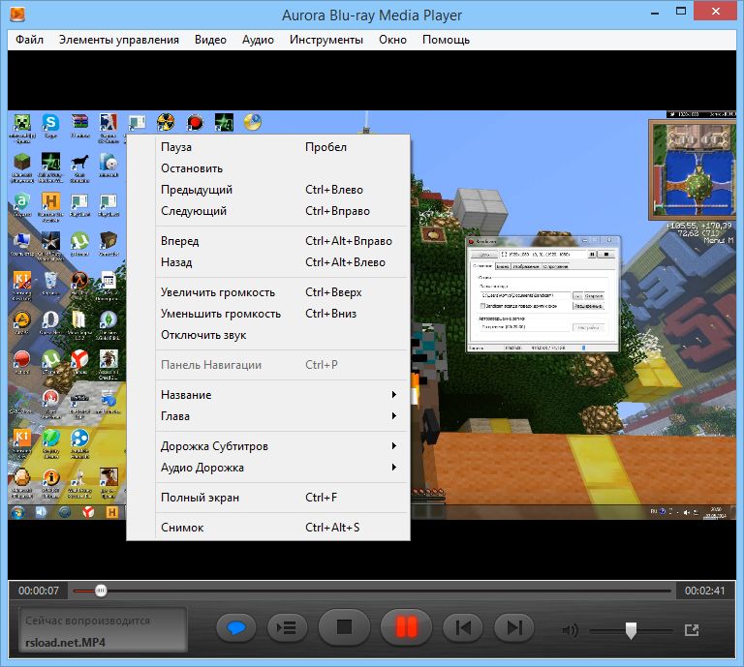Image resolution: width=744 pixels, height=667 pixels.
Task: Expand the Название submenu
Action: (x=268, y=395)
